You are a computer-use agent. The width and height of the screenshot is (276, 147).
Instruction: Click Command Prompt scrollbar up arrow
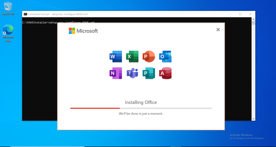[253, 19]
